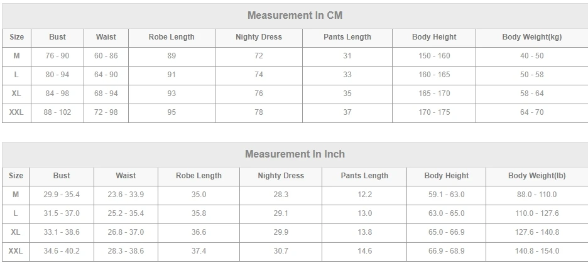Click the Body Weight(kg) column header

coord(531,37)
